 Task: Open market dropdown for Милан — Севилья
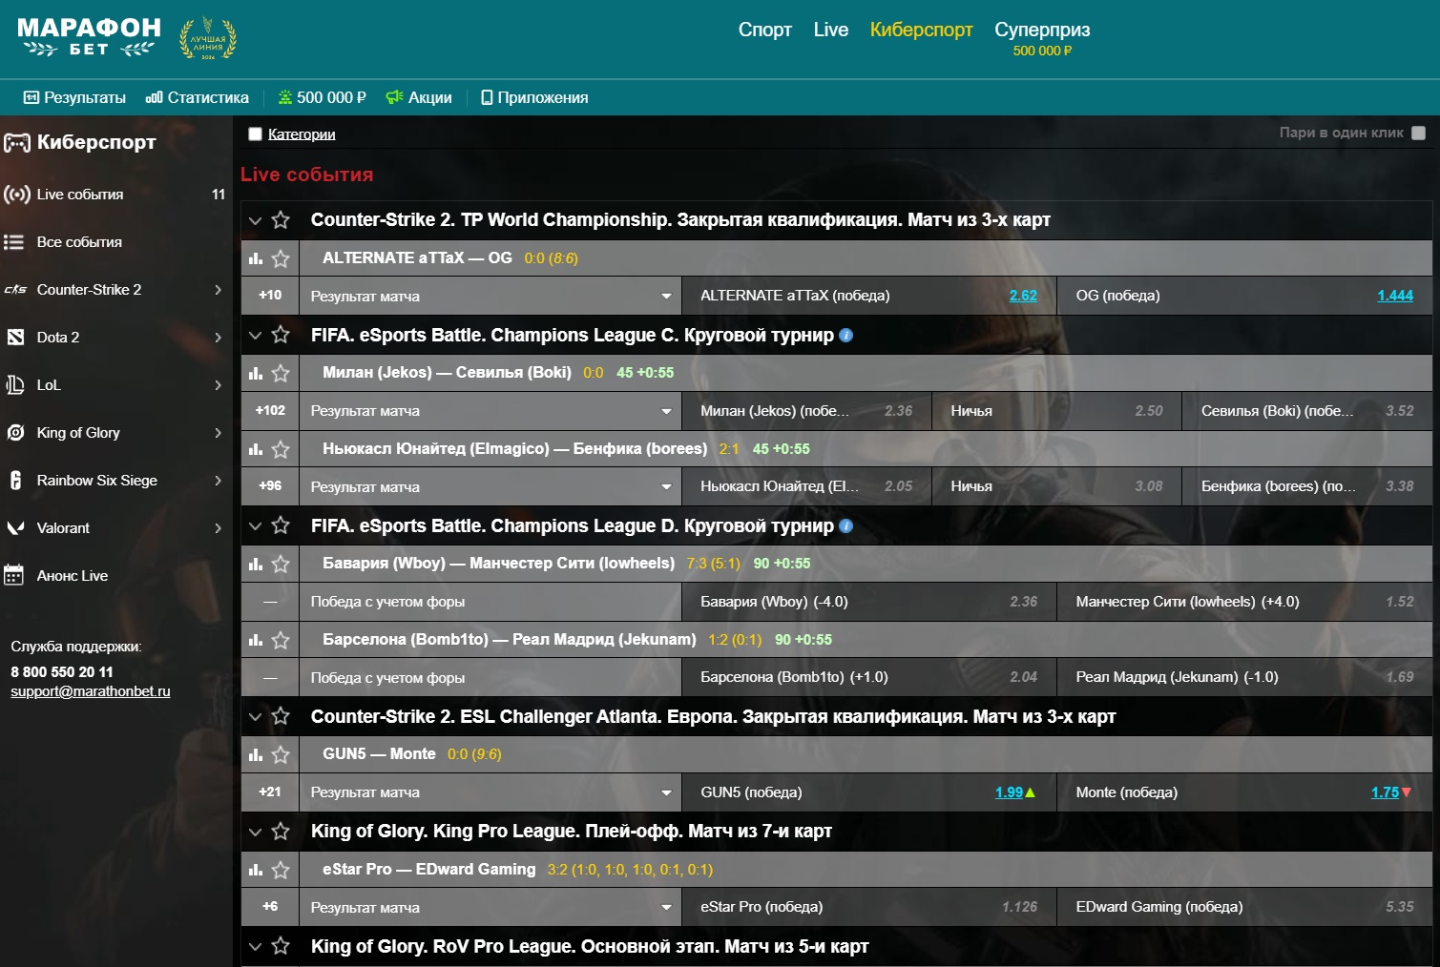tap(490, 411)
